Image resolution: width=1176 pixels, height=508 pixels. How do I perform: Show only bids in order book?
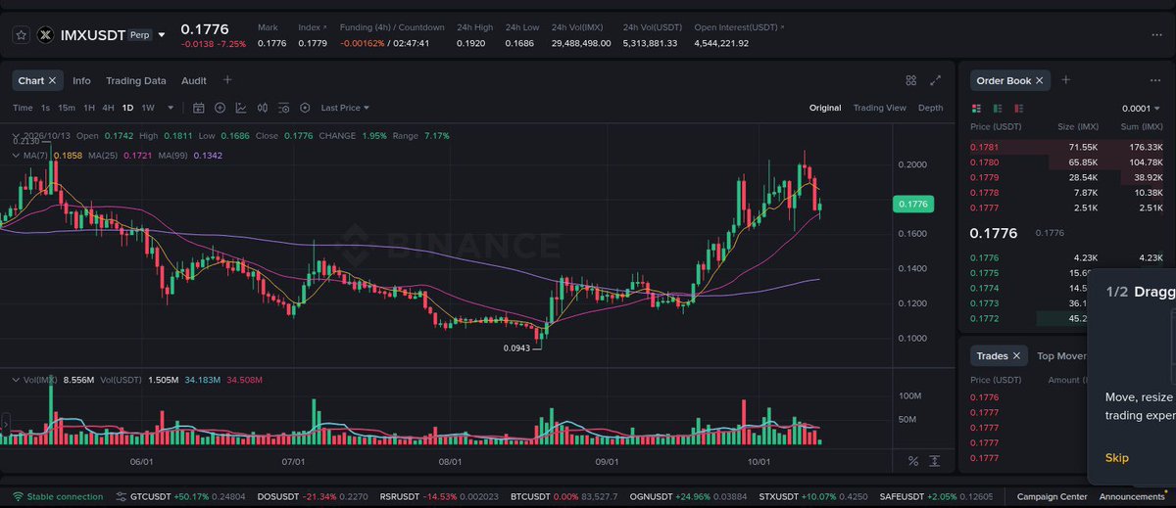tap(998, 108)
